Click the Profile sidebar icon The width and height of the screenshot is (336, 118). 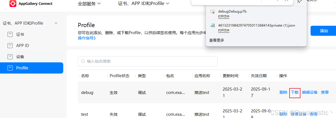10,68
